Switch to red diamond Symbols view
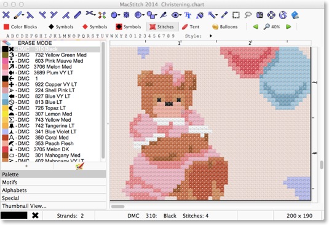The width and height of the screenshot is (329, 225). tap(95, 26)
